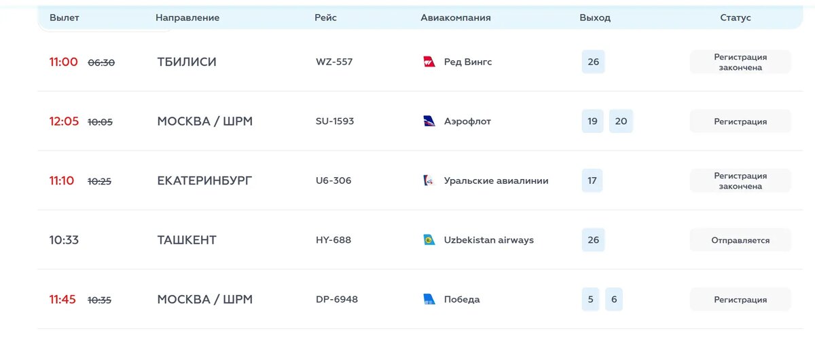815x344 pixels.
Task: Click Регистрация status for flight DP-6948
Action: [x=740, y=299]
